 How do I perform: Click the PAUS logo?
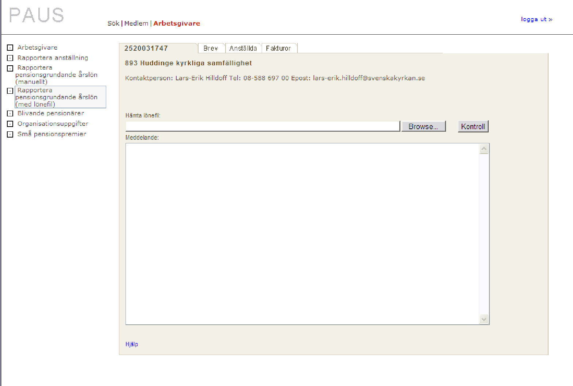pyautogui.click(x=36, y=15)
